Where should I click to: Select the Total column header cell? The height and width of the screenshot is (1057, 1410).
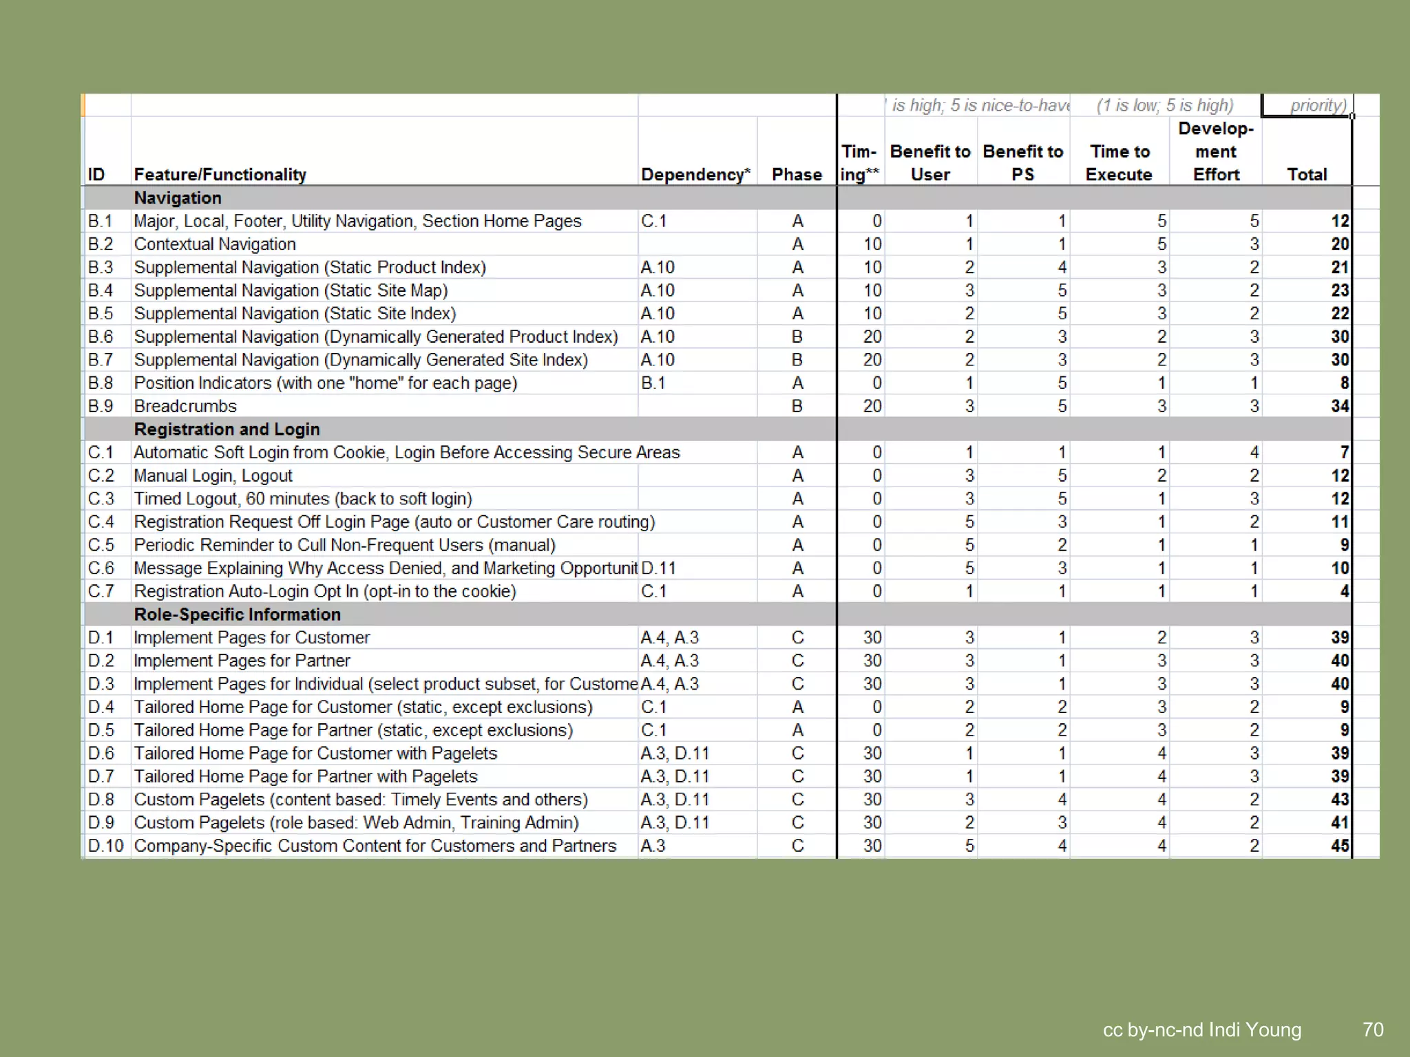(x=1307, y=174)
